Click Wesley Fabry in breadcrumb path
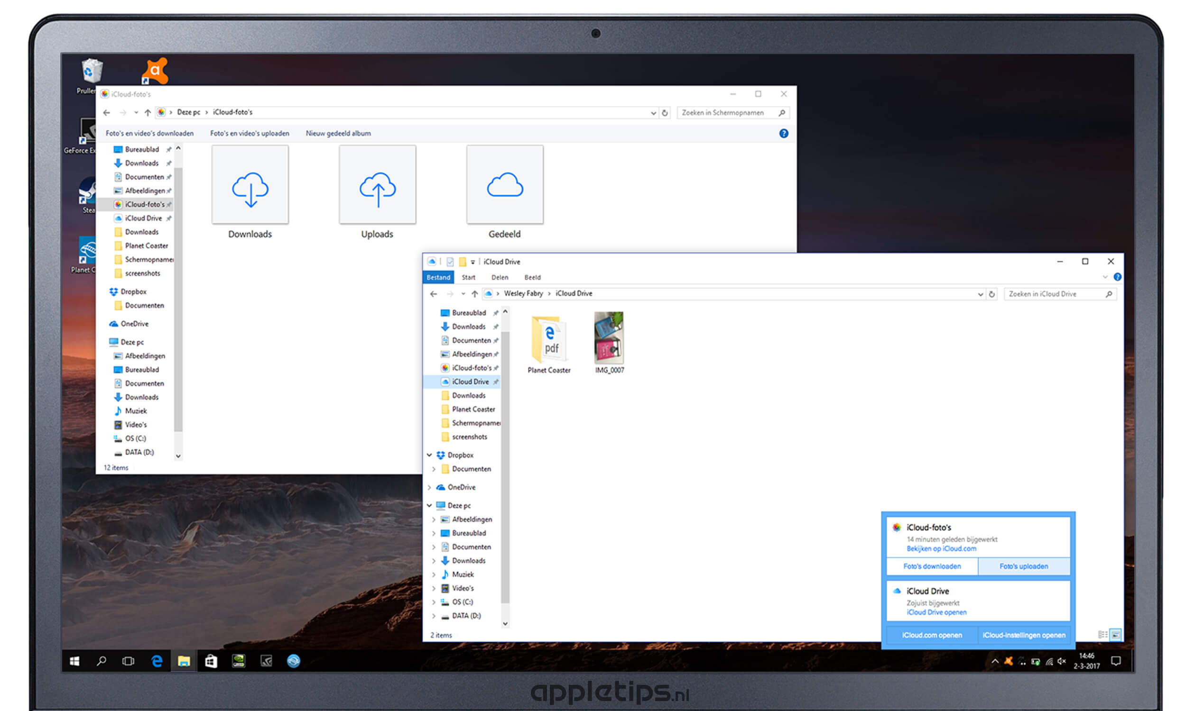The image size is (1186, 711). [523, 294]
